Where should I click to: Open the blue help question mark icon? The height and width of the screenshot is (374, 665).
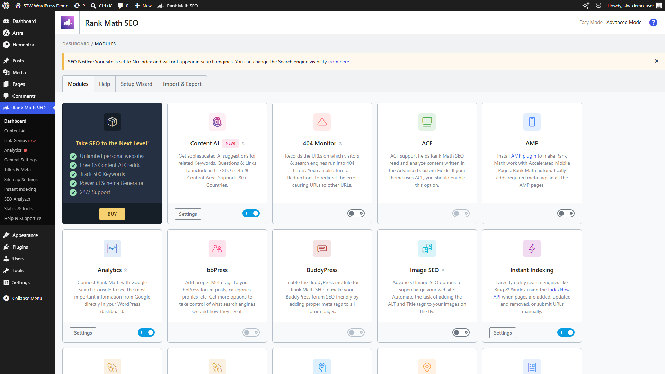(653, 23)
